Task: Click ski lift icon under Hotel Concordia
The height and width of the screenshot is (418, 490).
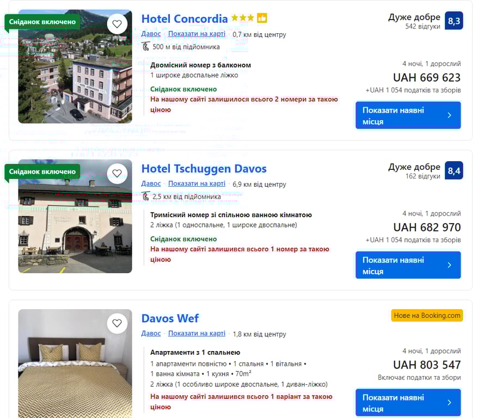Action: pyautogui.click(x=145, y=47)
